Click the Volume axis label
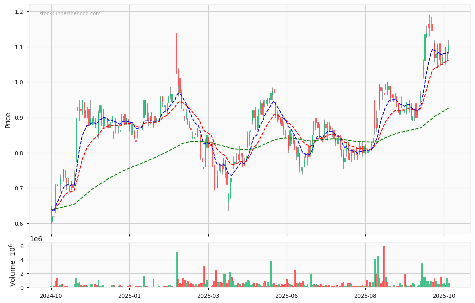The width and height of the screenshot is (475, 303). pyautogui.click(x=13, y=265)
